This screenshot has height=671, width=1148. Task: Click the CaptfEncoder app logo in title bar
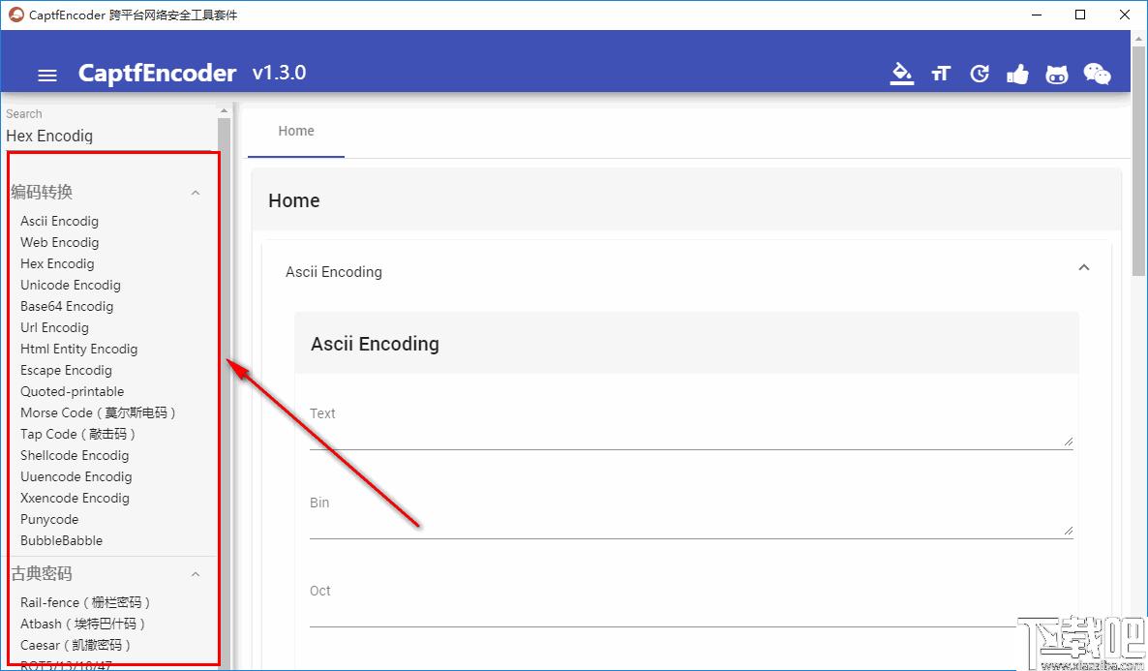click(16, 15)
